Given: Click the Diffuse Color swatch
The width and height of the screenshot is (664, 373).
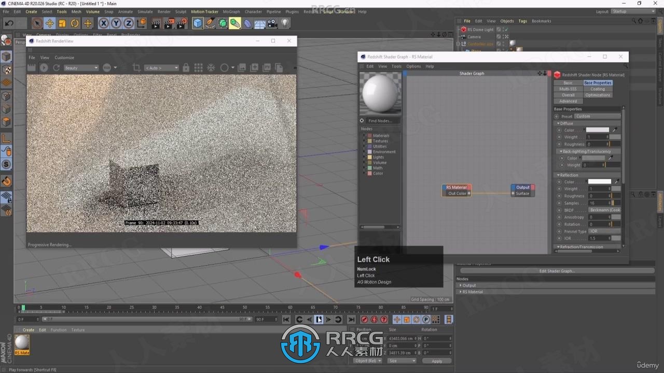Looking at the screenshot, I should tap(598, 130).
